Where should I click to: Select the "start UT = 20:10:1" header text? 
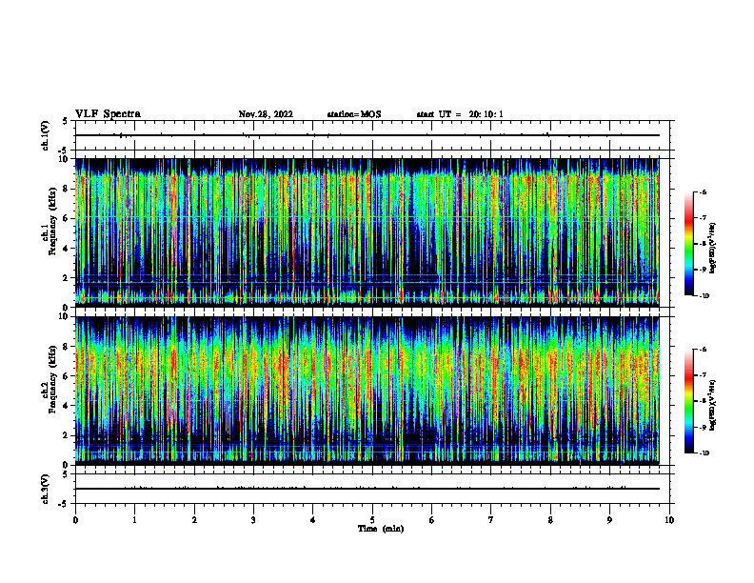point(460,114)
